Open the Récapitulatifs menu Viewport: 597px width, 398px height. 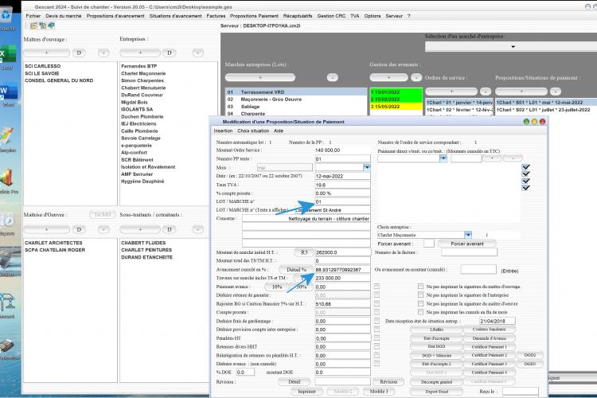298,16
